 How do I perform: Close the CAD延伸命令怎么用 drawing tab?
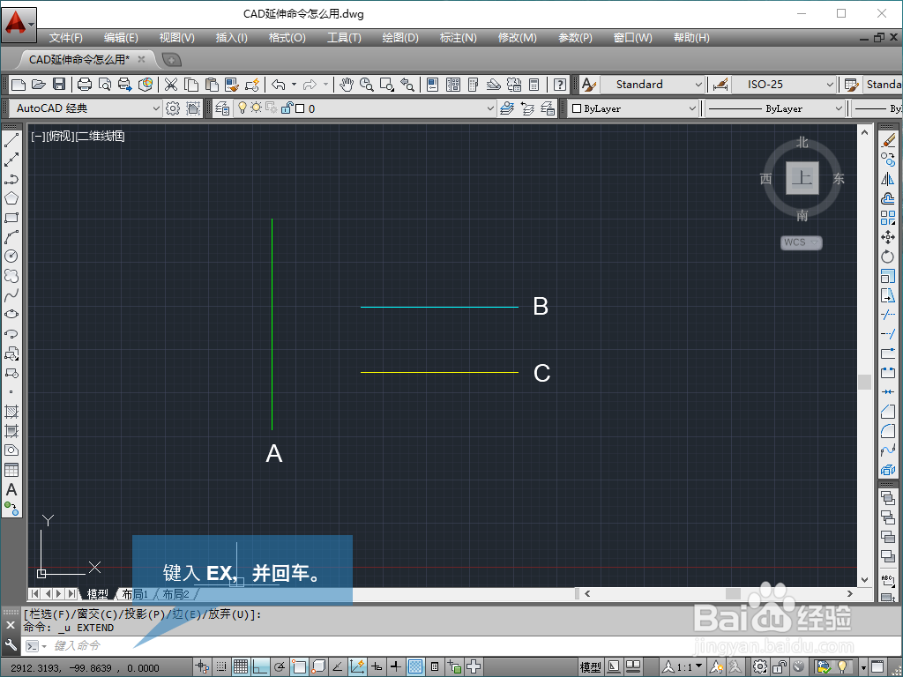(x=141, y=59)
